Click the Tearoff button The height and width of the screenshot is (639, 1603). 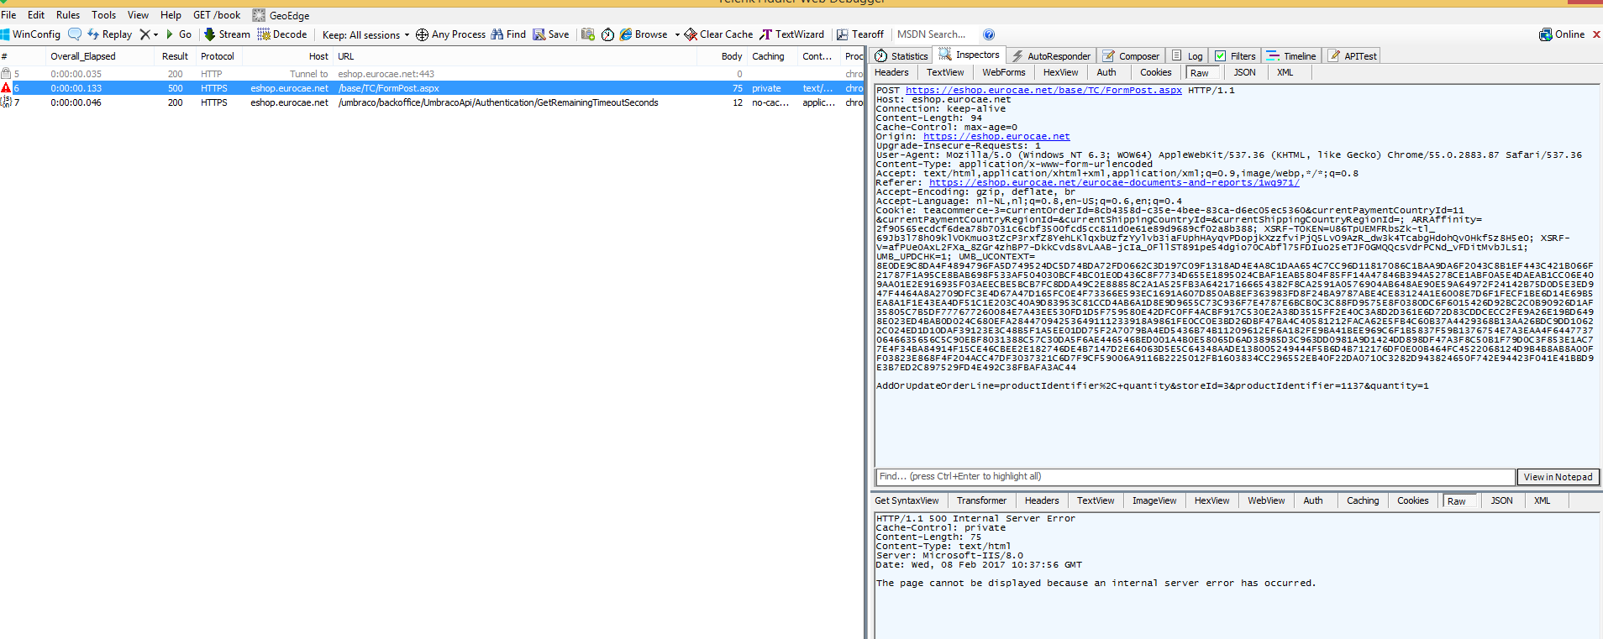pos(859,34)
